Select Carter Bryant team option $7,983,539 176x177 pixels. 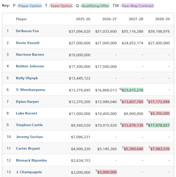point(160,149)
